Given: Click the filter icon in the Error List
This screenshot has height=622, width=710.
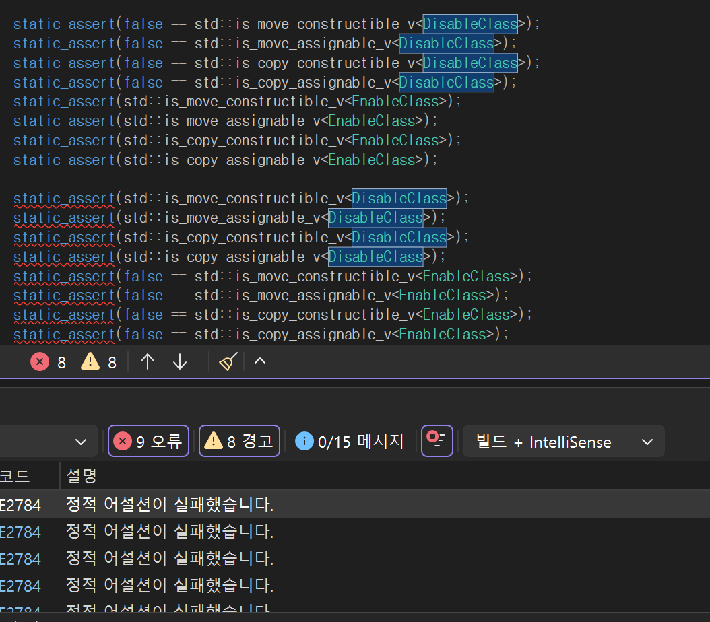Looking at the screenshot, I should pyautogui.click(x=437, y=441).
